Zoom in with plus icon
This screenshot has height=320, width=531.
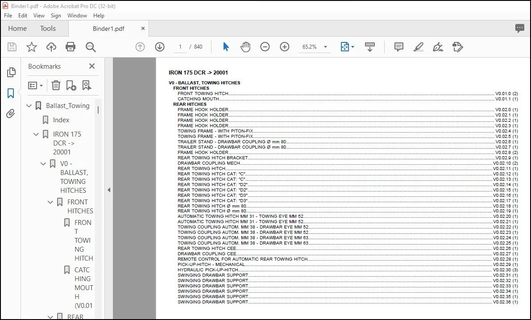click(x=285, y=47)
